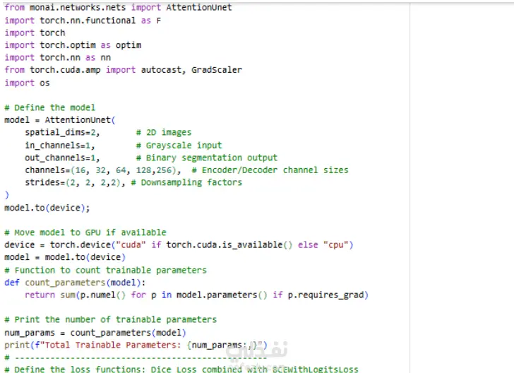Viewport: 514px width, 373px height.
Task: Click the "# Define the model" comment
Action: click(50, 107)
